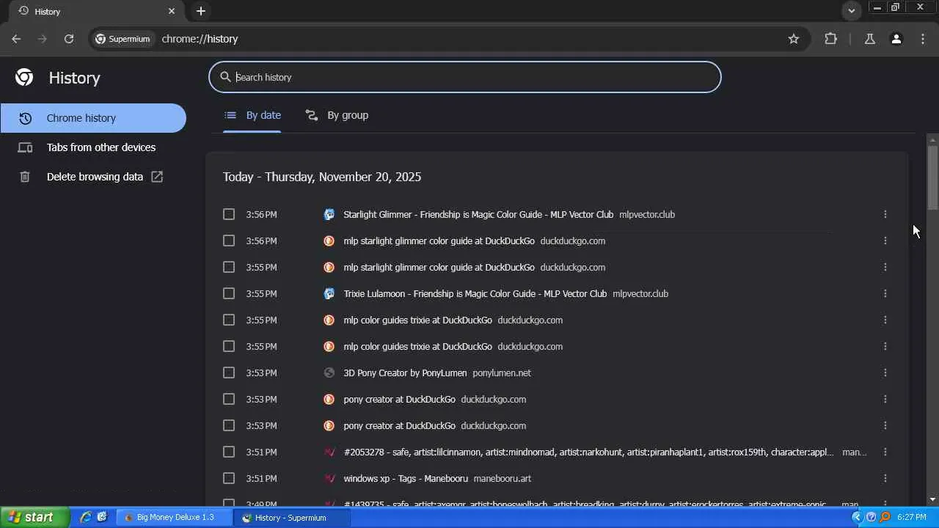Screen dimensions: 939x528
Task: Click the taskbar clock showing 6:27 PM
Action: [912, 518]
